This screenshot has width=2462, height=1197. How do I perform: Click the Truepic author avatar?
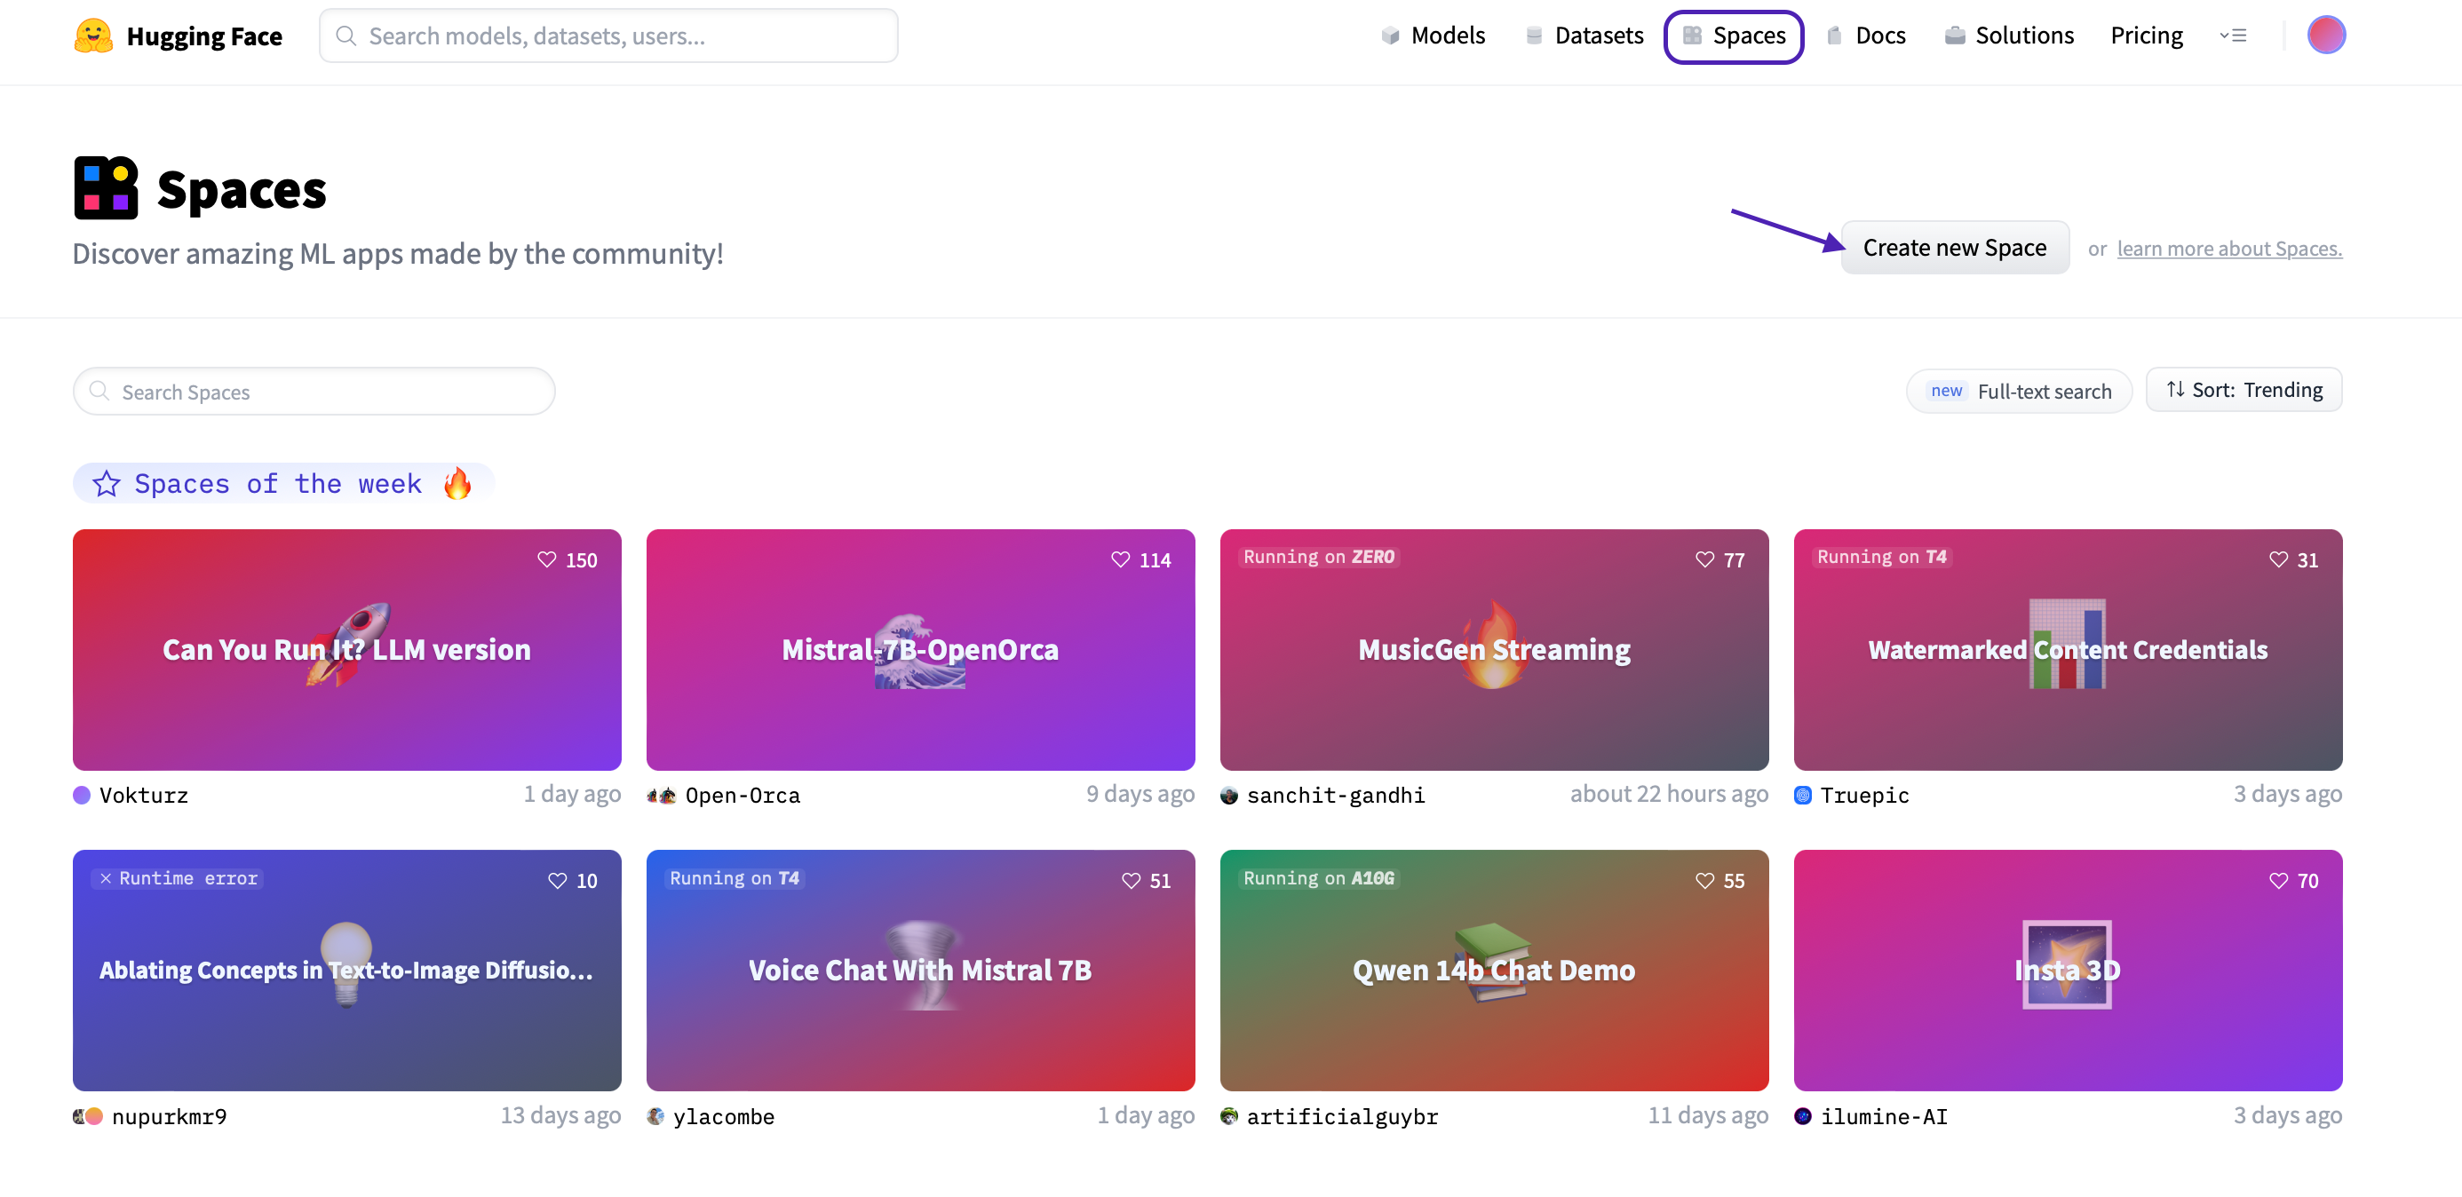click(x=1803, y=795)
